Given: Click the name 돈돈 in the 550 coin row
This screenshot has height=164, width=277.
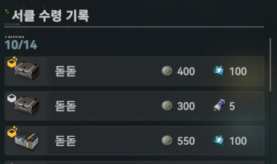Looking at the screenshot, I should point(66,141).
